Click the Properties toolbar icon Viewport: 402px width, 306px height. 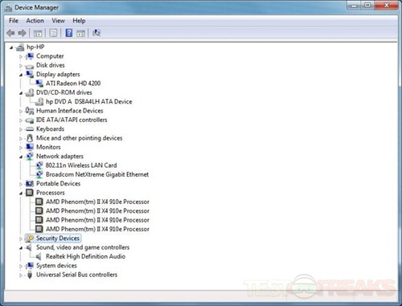click(x=53, y=33)
